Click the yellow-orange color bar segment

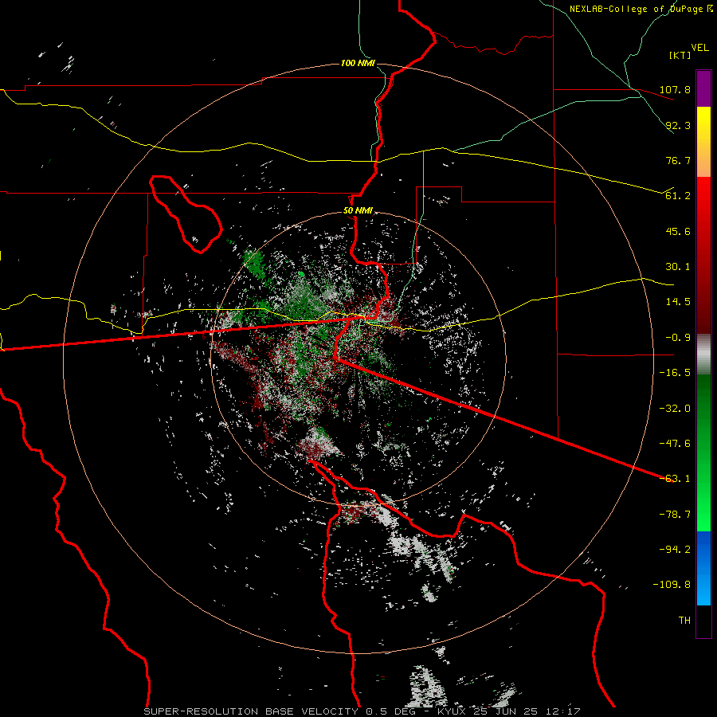pos(703,142)
